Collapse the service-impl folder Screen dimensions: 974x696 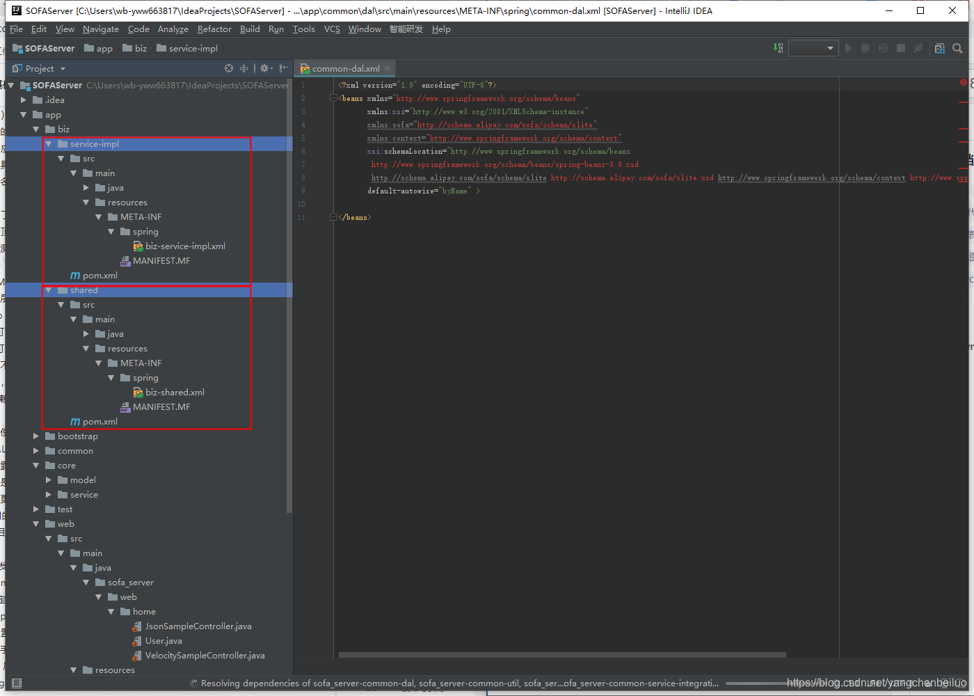coord(48,144)
